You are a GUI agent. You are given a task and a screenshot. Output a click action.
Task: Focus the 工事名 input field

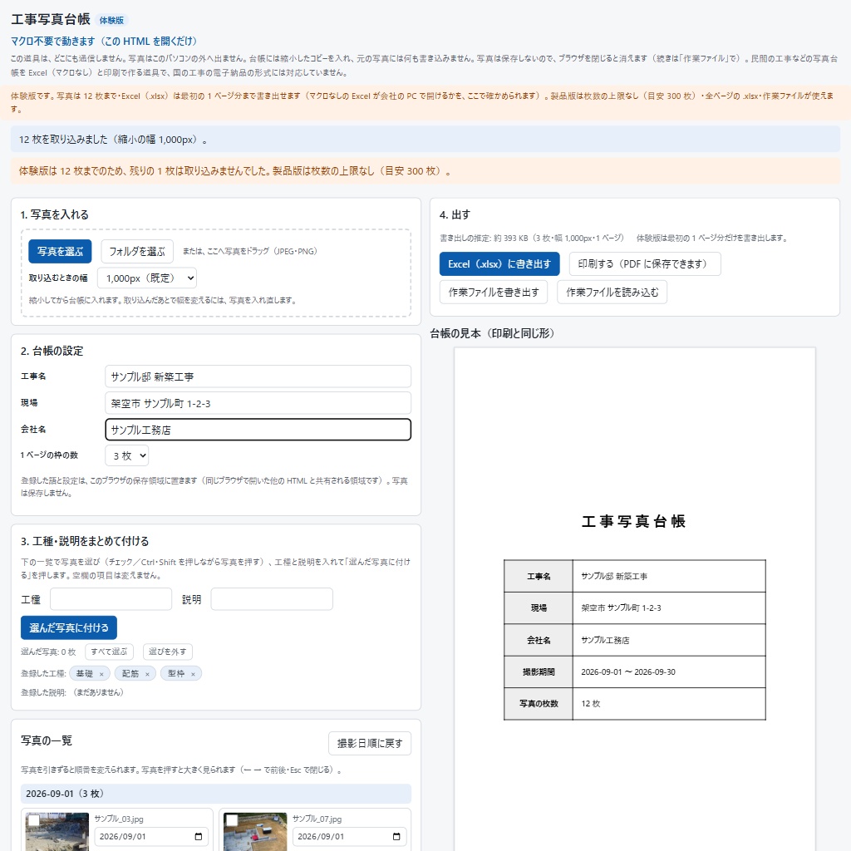tap(258, 376)
